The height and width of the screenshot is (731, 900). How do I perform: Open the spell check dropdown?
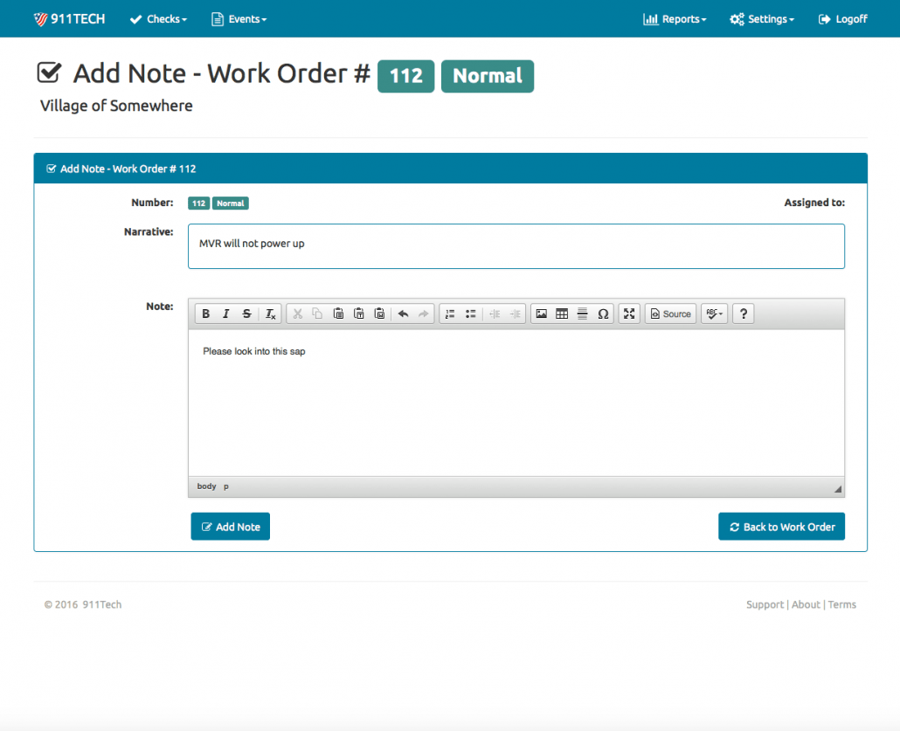click(714, 314)
